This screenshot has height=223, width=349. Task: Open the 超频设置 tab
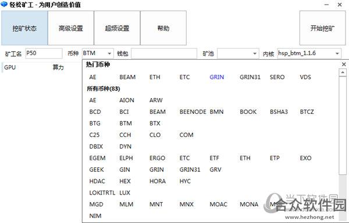pos(117,28)
